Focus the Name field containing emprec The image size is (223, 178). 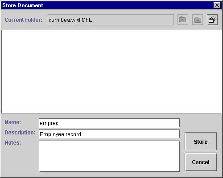point(109,123)
